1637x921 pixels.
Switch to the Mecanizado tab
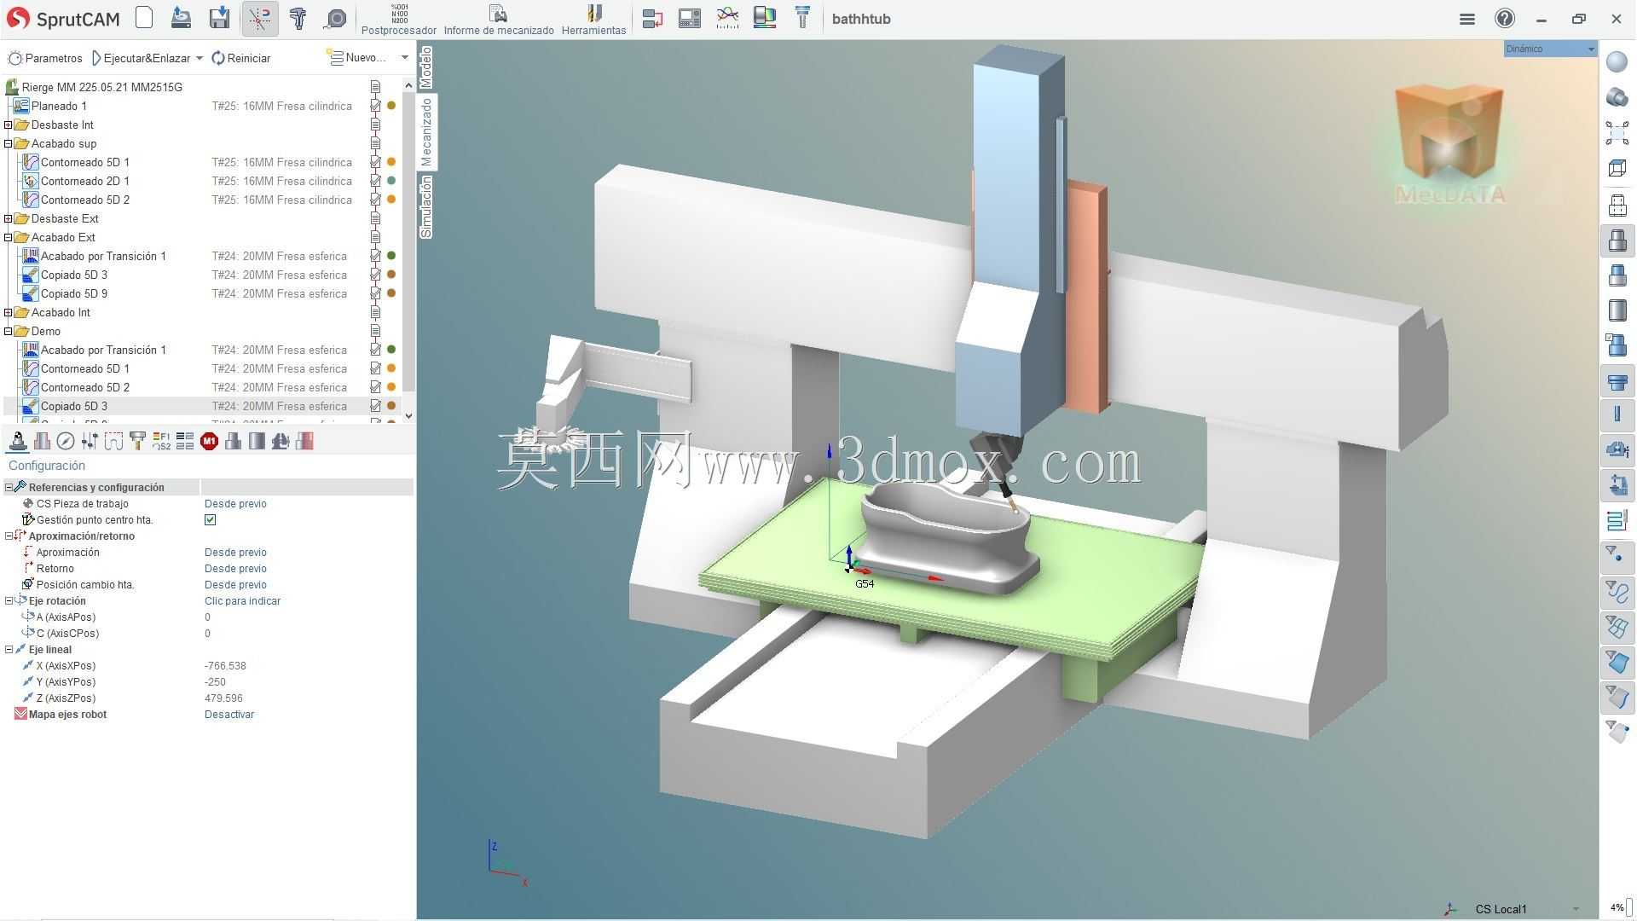tap(426, 132)
